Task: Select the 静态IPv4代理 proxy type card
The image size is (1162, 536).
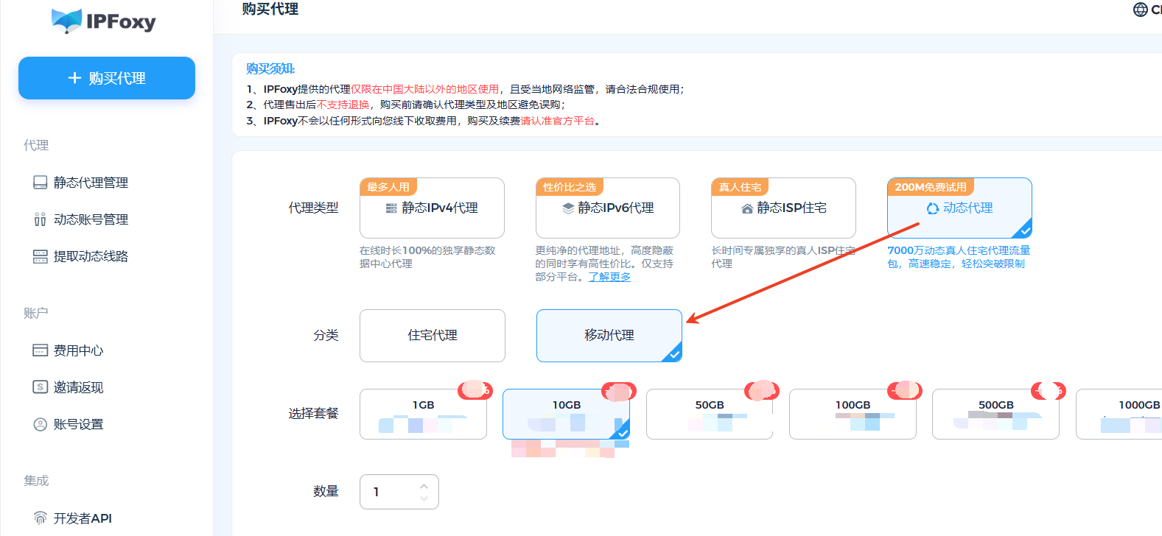Action: [432, 208]
